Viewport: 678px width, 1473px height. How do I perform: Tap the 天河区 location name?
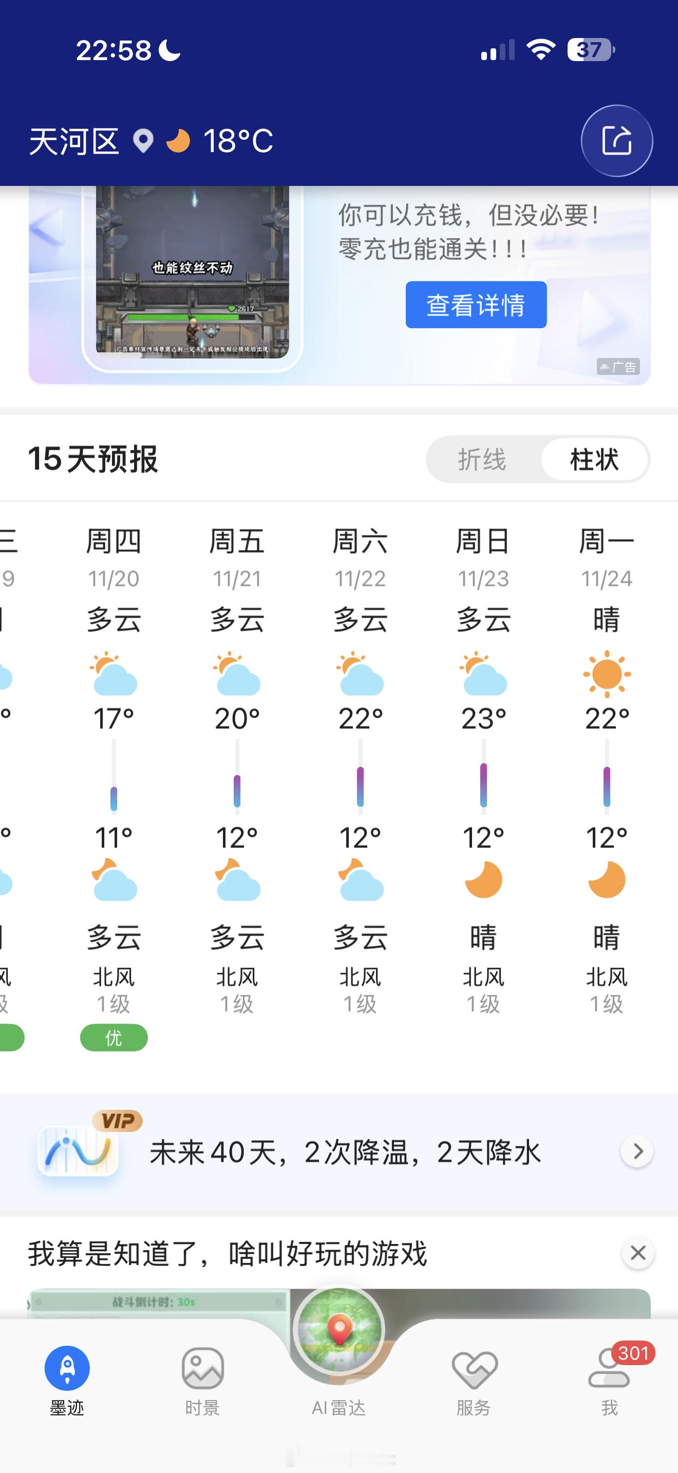tap(74, 141)
